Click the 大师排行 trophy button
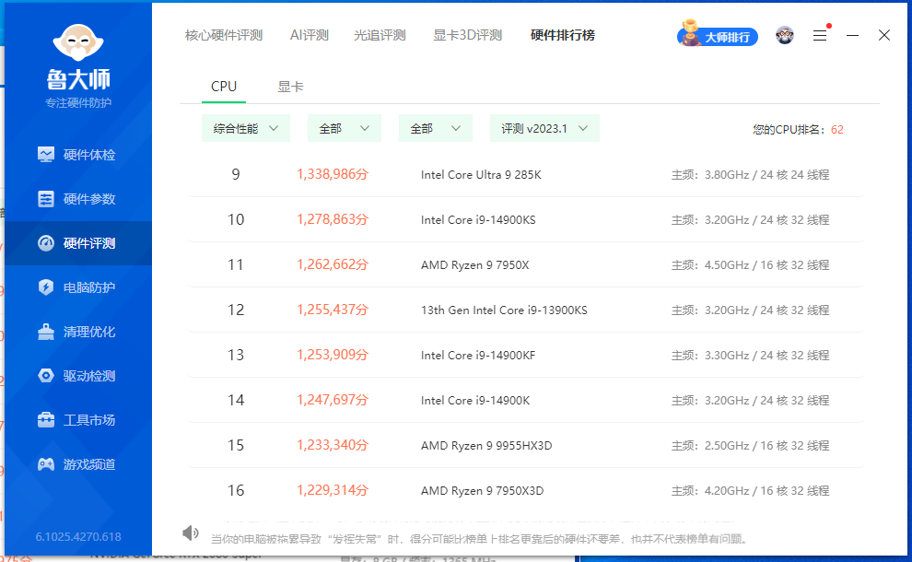This screenshot has width=912, height=562. tap(717, 36)
